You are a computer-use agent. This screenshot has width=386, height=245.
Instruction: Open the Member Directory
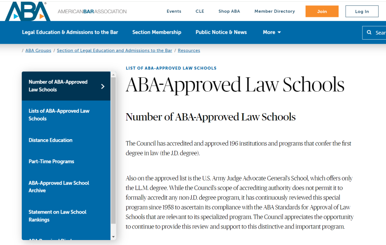click(x=275, y=11)
